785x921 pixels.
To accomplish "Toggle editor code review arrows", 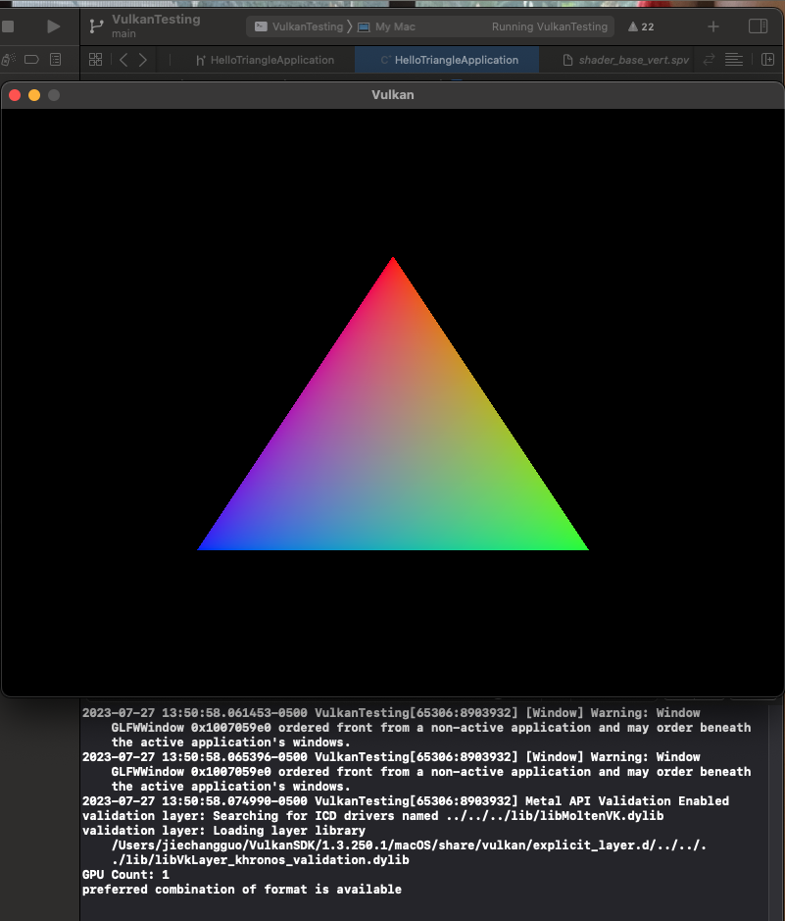I will click(709, 60).
